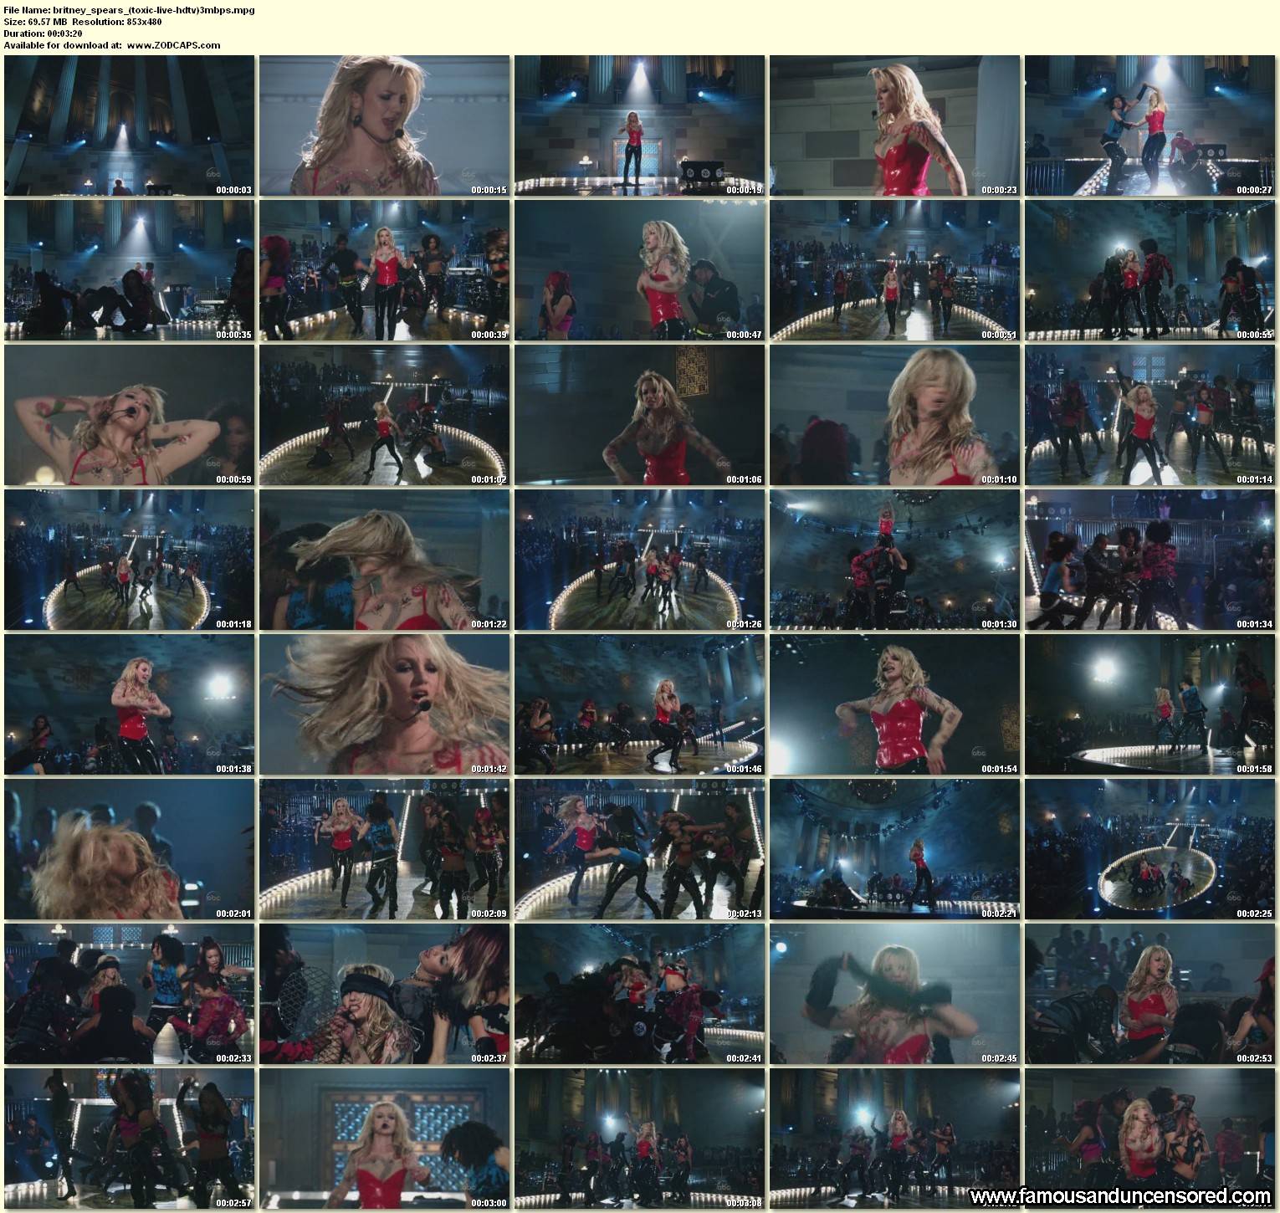Open the thumbnail timestamped 00:00:03
1280x1213 pixels.
(129, 125)
